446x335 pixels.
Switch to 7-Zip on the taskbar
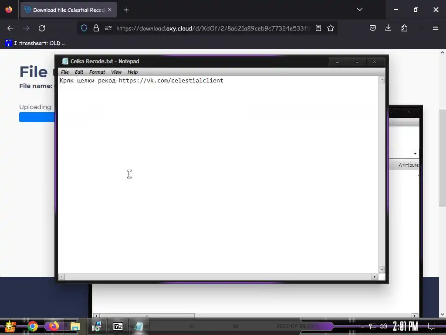coord(118,326)
